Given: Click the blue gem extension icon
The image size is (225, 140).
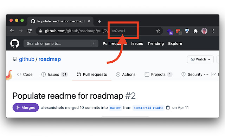Looking at the screenshot, I should (x=187, y=31).
